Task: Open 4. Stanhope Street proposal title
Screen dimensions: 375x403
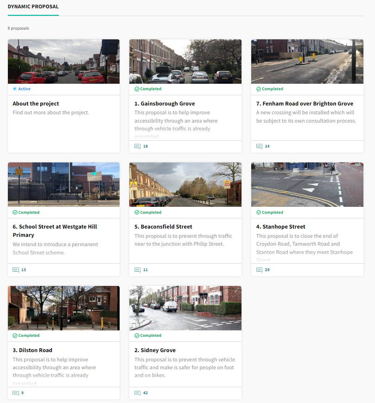Action: click(x=280, y=227)
